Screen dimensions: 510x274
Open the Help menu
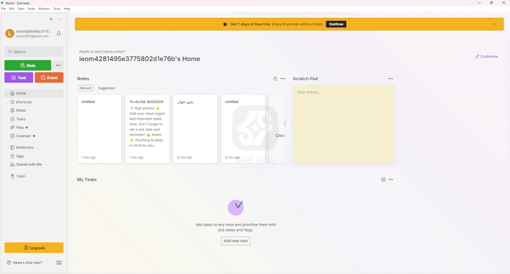coord(67,9)
